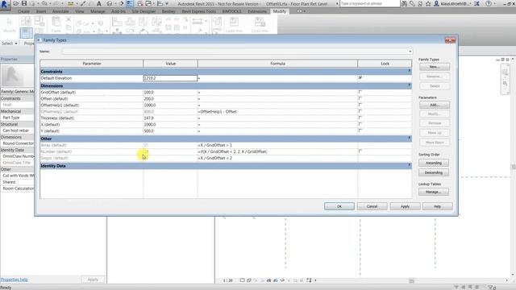Viewport: 516px width, 290px height.
Task: Collapse the Dimensions group
Action: point(410,85)
